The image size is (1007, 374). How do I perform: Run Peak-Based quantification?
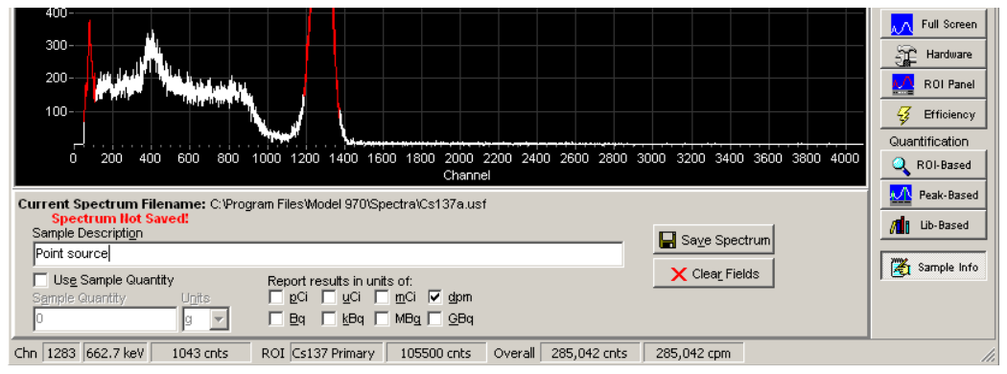[932, 195]
